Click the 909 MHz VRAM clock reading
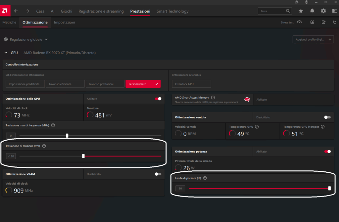The image size is (339, 222). point(24,191)
